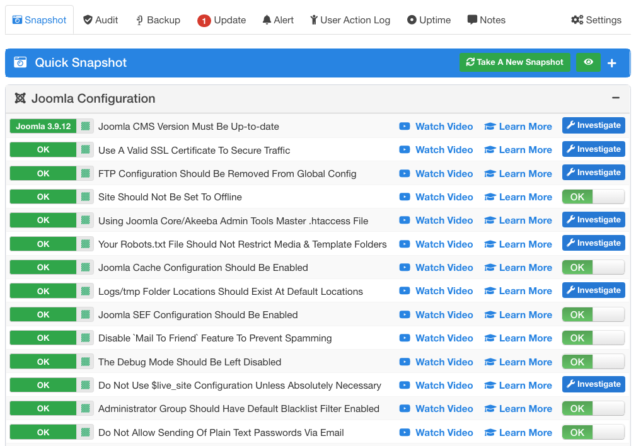Click the Joomla logo icon beside Joomla Configuration

[x=20, y=98]
